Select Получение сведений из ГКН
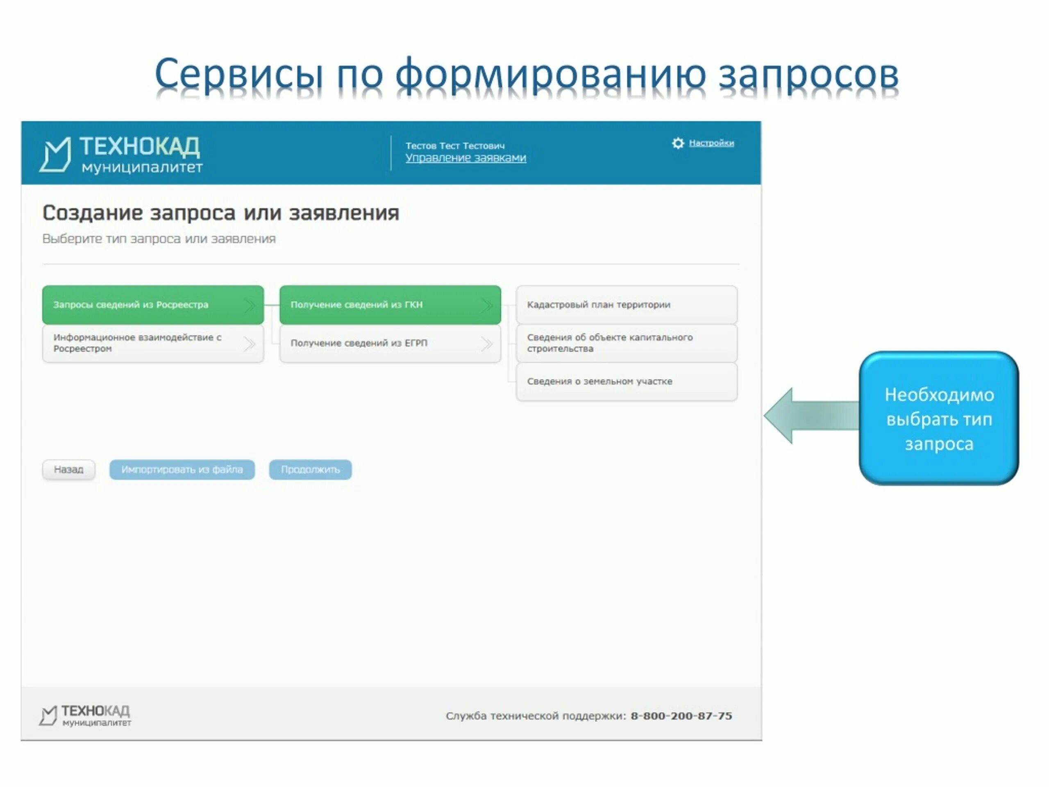 [x=390, y=305]
